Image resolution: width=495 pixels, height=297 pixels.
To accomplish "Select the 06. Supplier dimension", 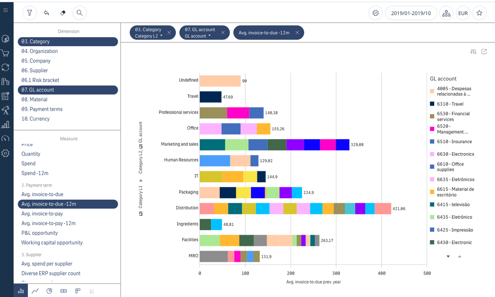I will click(35, 70).
